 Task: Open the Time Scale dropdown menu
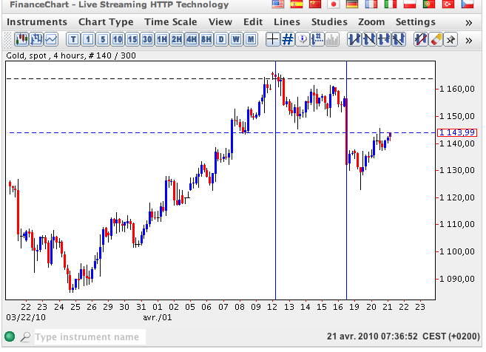coord(170,22)
